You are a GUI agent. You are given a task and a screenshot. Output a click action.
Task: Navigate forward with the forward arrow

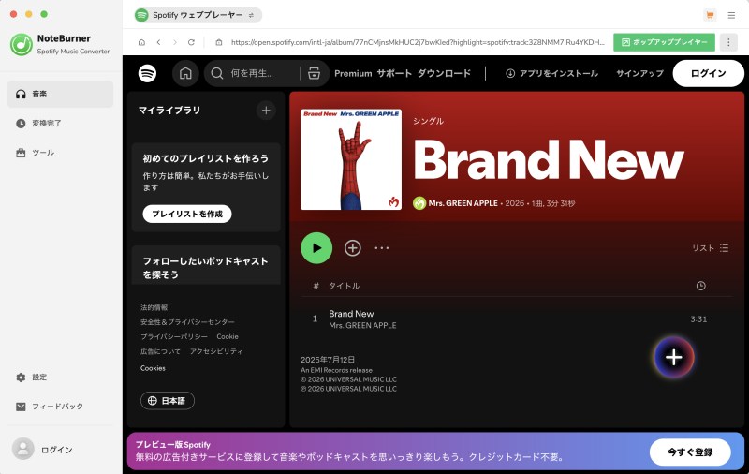(x=175, y=42)
